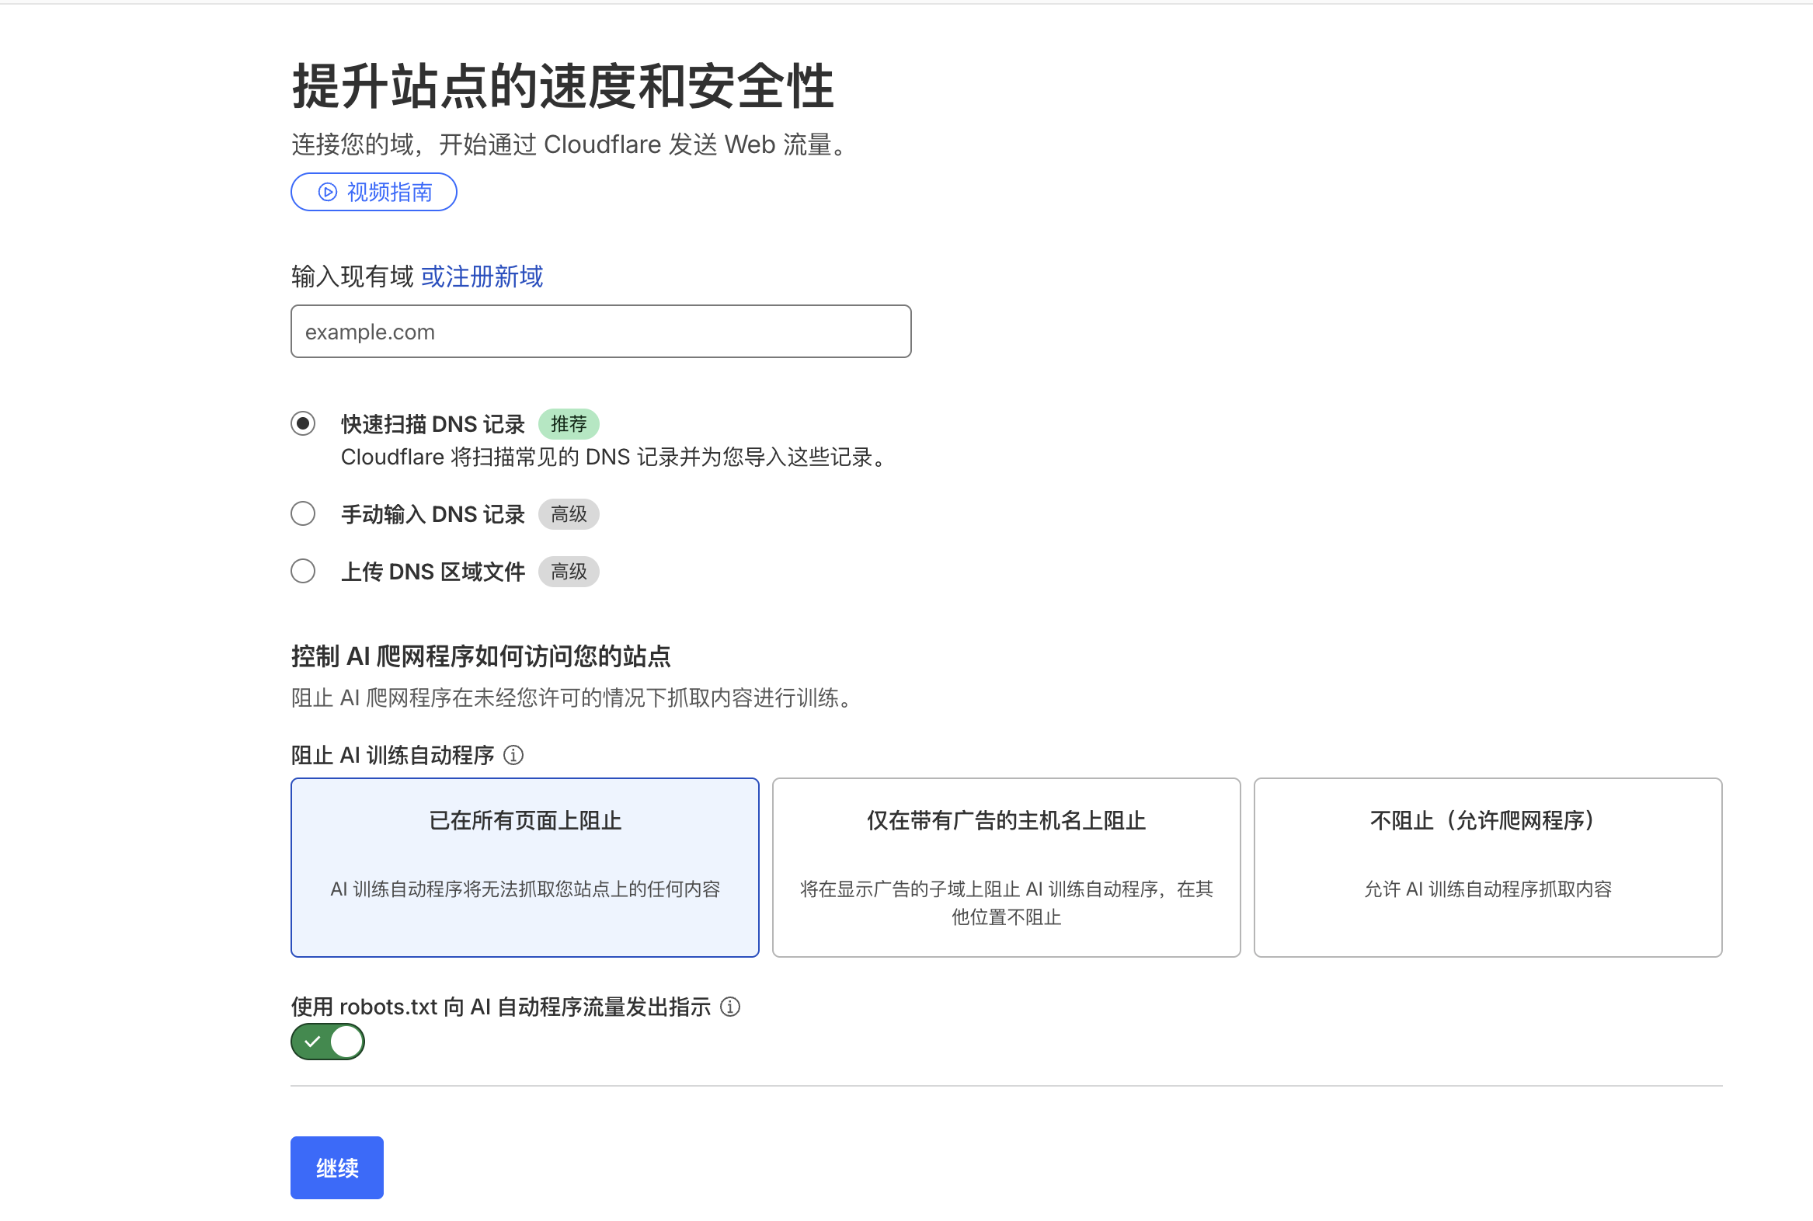The height and width of the screenshot is (1221, 1813).
Task: Click the 继续 button
Action: 336,1167
